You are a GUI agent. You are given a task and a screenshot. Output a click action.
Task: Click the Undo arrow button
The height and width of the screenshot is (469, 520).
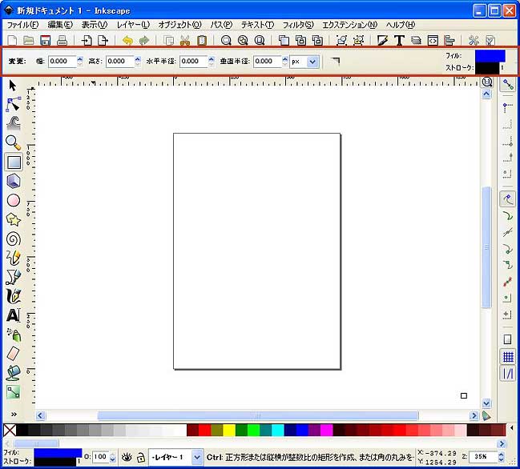(x=127, y=40)
